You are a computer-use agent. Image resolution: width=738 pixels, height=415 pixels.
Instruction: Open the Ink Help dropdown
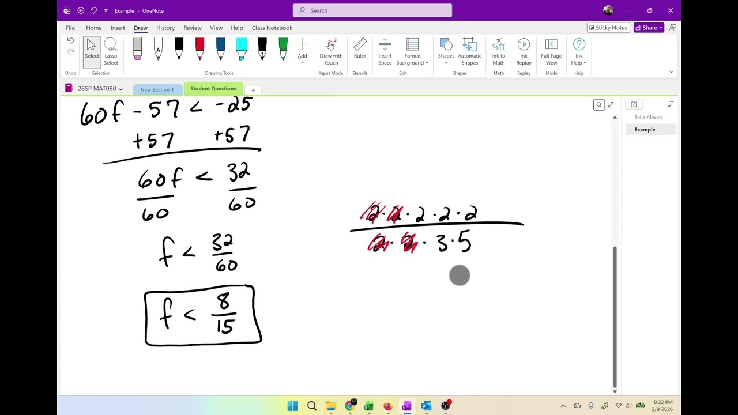[579, 52]
